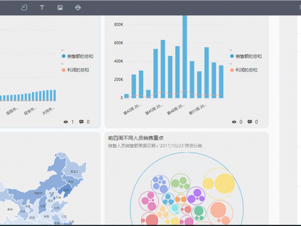
Task: Click the 第45周 x-axis label
Action: [154, 109]
